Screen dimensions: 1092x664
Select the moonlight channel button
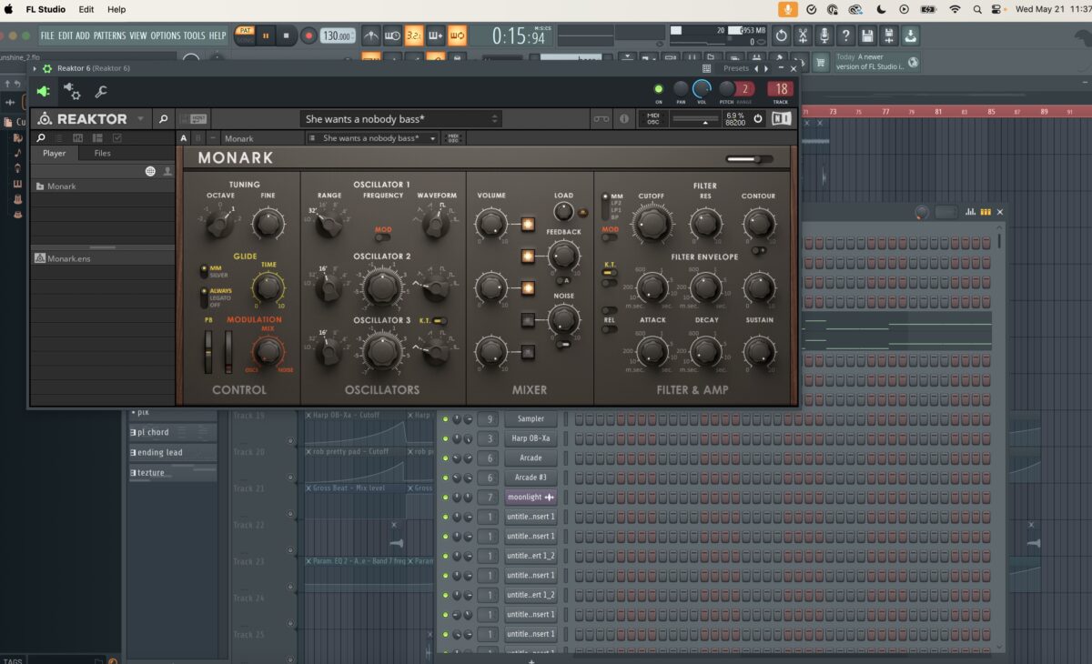tap(531, 497)
